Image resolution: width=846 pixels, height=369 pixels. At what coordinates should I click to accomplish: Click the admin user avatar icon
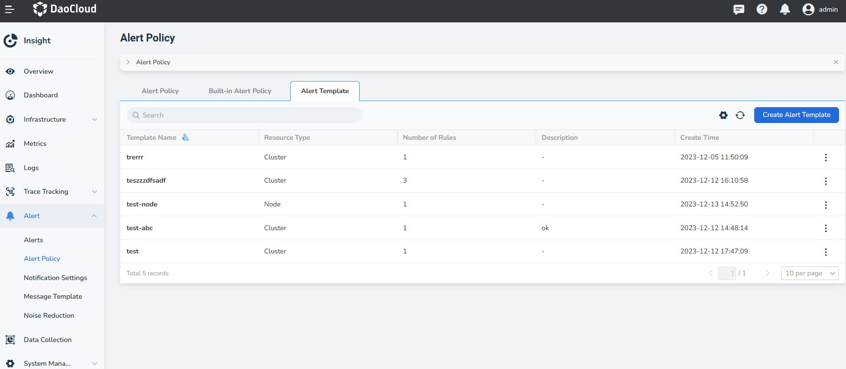click(x=808, y=9)
